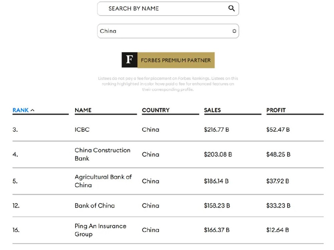Click Ping An profit value $12.64 B
Viewport: 334px width, 250px height.
click(x=278, y=230)
